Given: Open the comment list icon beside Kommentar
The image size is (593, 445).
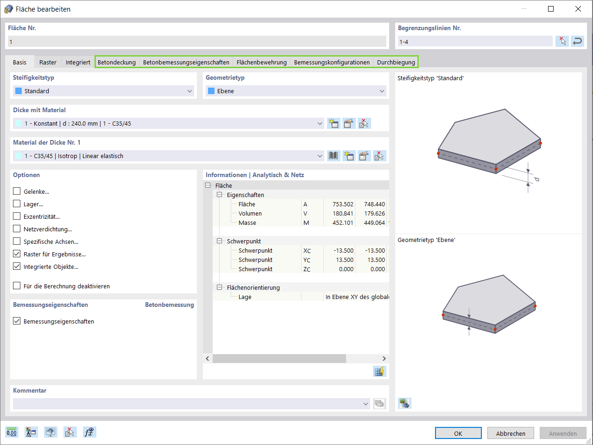Looking at the screenshot, I should [379, 404].
